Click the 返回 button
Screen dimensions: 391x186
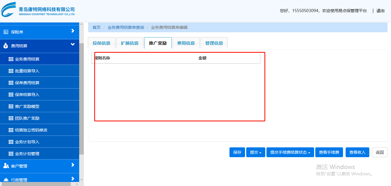380,152
